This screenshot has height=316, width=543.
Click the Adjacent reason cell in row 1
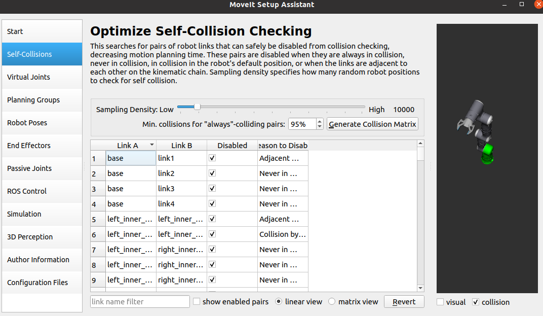[x=283, y=158]
